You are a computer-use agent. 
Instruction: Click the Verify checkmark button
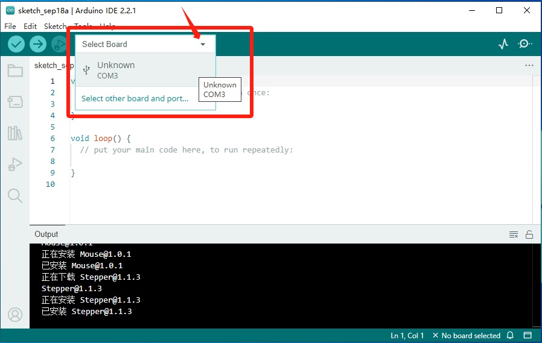coord(16,44)
